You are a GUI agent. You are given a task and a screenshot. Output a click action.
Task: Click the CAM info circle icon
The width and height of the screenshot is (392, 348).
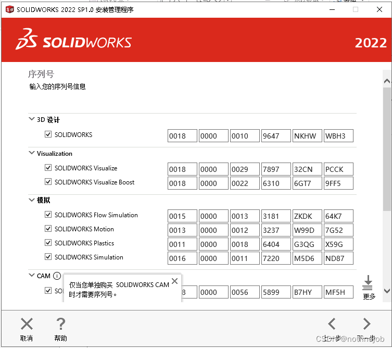point(57,276)
